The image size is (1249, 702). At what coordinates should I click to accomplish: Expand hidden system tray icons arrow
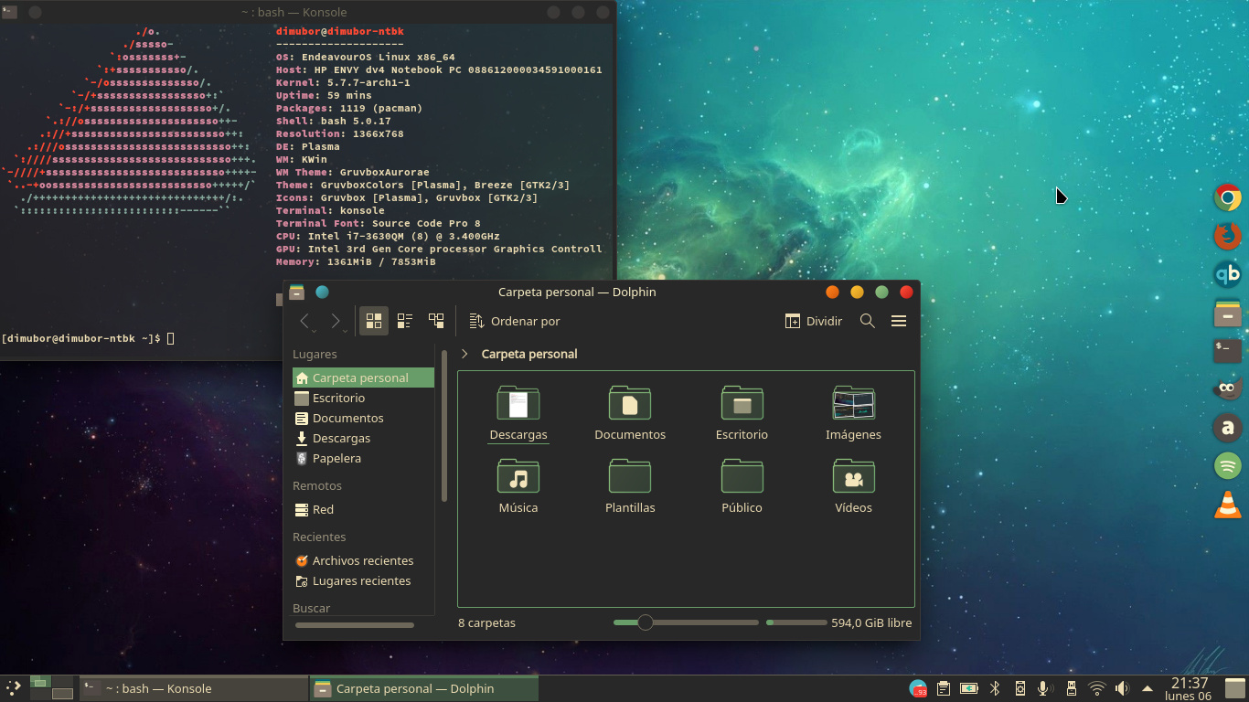pos(1147,688)
